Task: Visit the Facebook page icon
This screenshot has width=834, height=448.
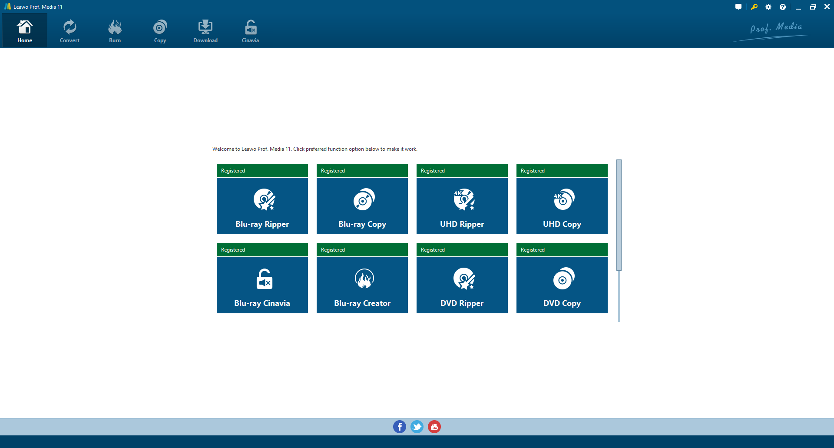Action: pyautogui.click(x=400, y=427)
